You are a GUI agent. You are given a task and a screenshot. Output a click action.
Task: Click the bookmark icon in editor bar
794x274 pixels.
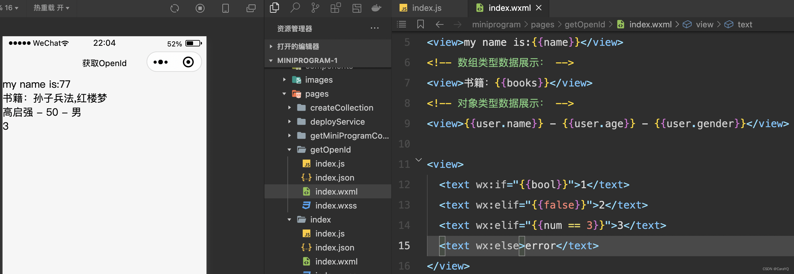pyautogui.click(x=421, y=24)
